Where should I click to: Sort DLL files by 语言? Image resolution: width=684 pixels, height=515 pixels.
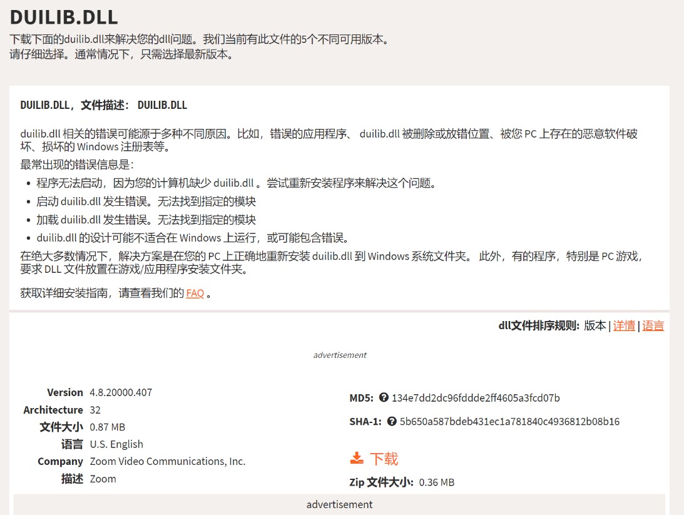(653, 325)
